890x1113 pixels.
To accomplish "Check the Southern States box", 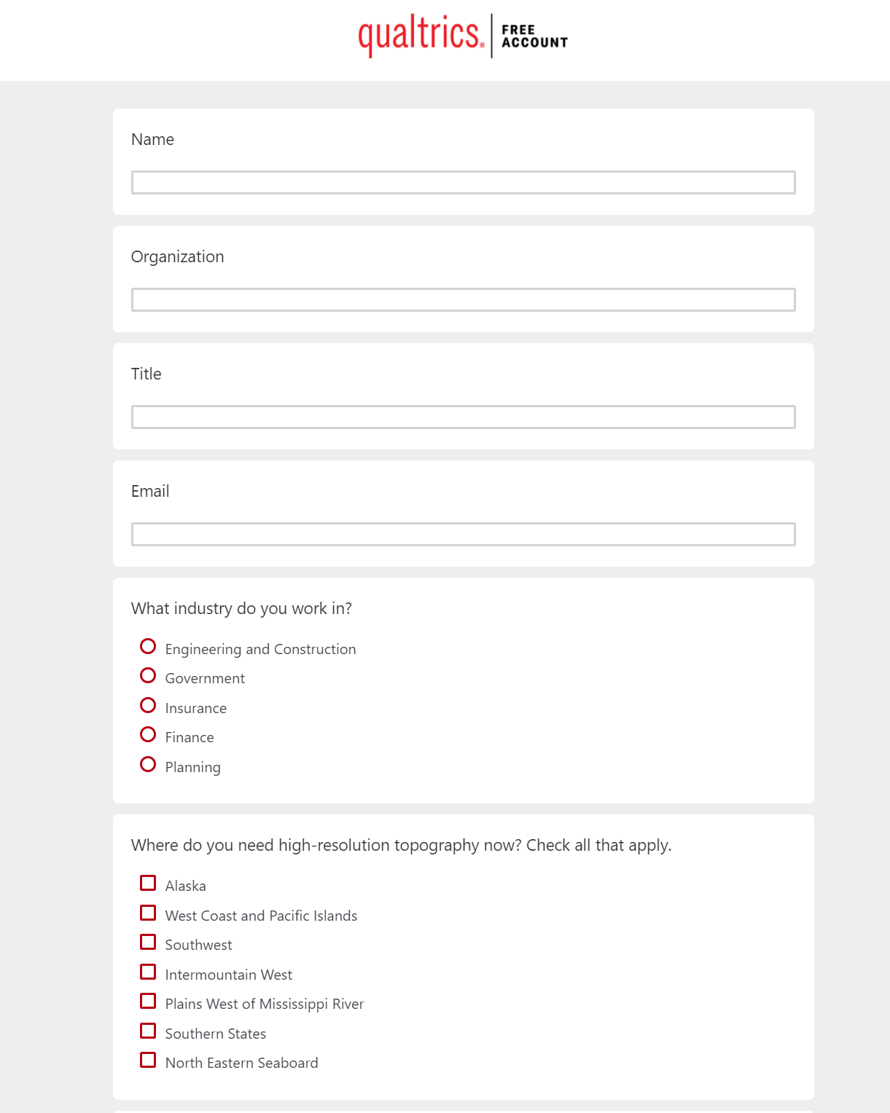I will click(x=148, y=1031).
